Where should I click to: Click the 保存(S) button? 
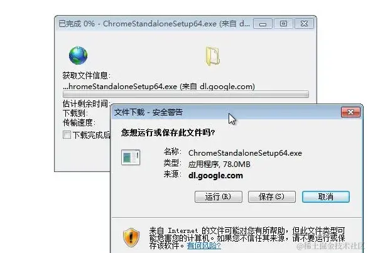pyautogui.click(x=272, y=196)
